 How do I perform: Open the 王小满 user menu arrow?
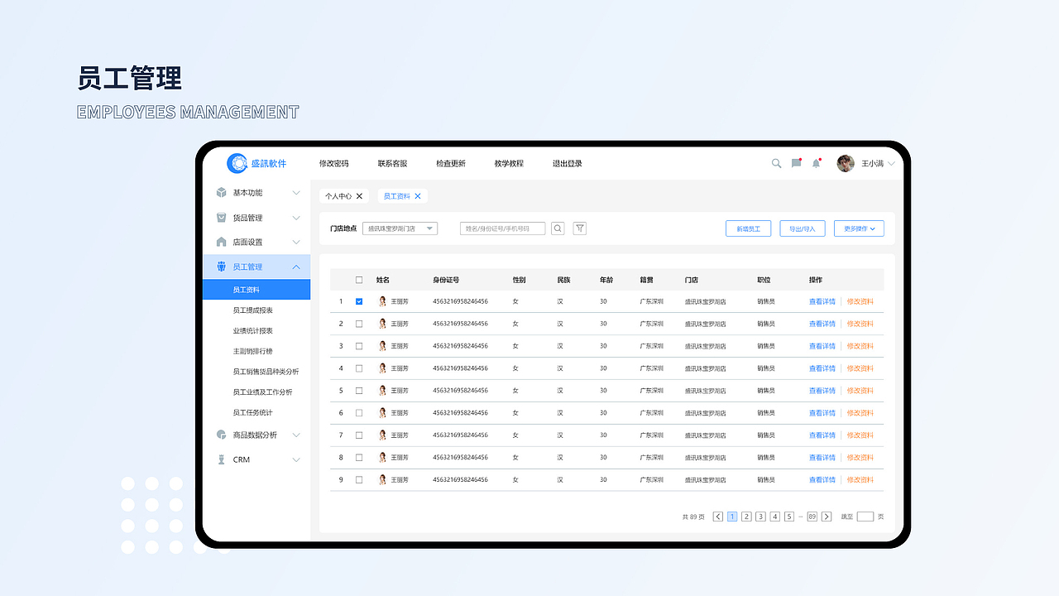891,164
